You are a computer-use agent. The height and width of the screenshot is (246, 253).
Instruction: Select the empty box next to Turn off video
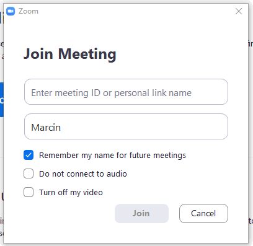click(29, 192)
